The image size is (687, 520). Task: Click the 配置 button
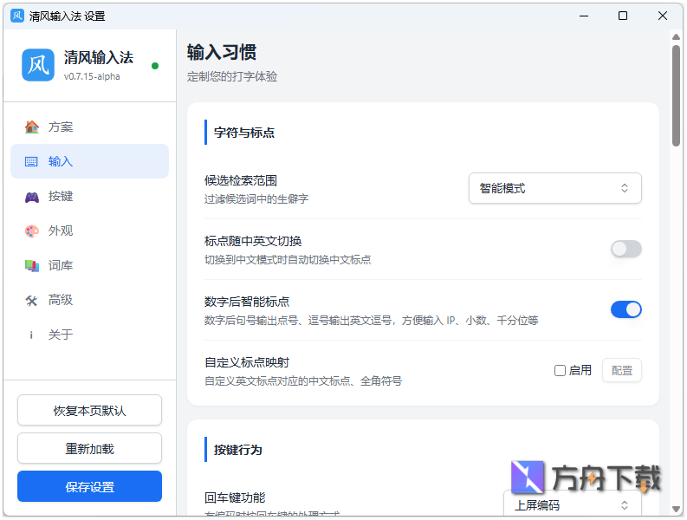(622, 370)
